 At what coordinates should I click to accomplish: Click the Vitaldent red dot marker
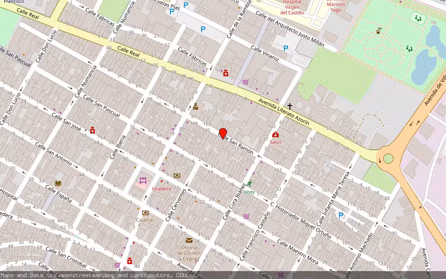pyautogui.click(x=162, y=181)
